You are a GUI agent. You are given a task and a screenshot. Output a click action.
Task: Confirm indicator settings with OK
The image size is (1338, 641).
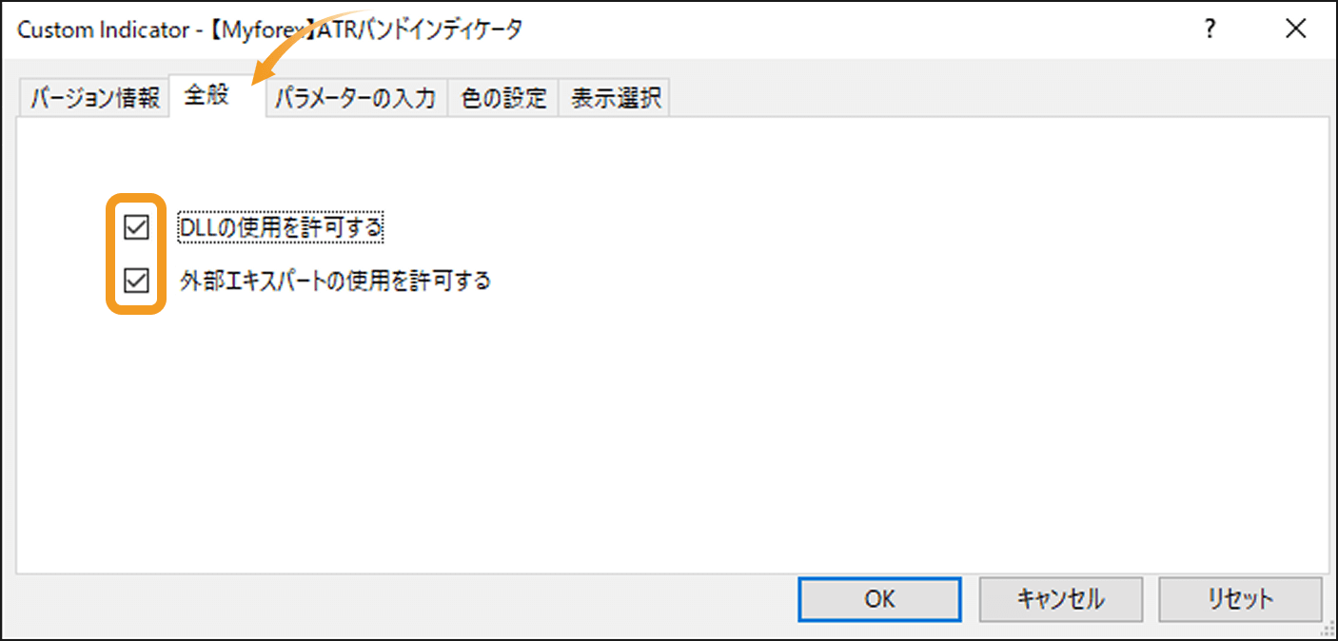878,599
